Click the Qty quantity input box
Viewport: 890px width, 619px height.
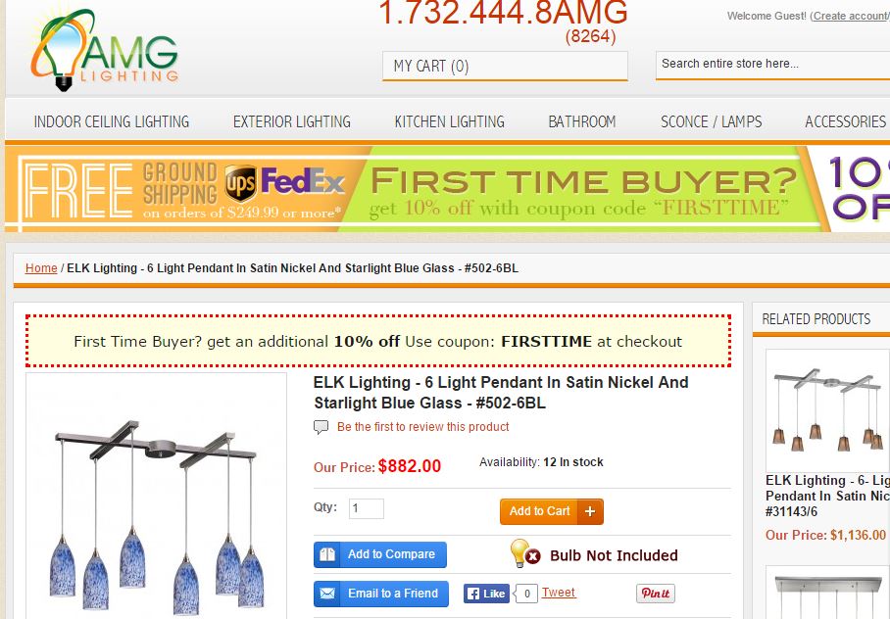(367, 508)
